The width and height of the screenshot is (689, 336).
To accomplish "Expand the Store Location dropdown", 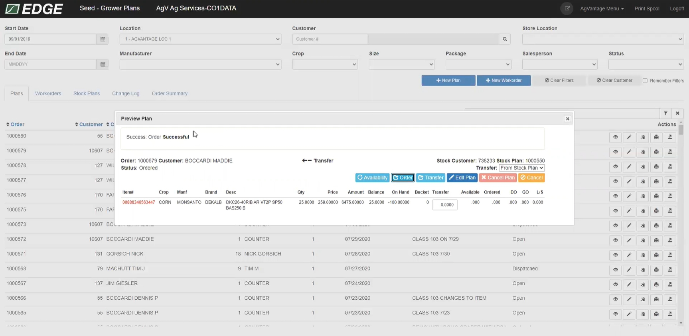I will point(603,39).
